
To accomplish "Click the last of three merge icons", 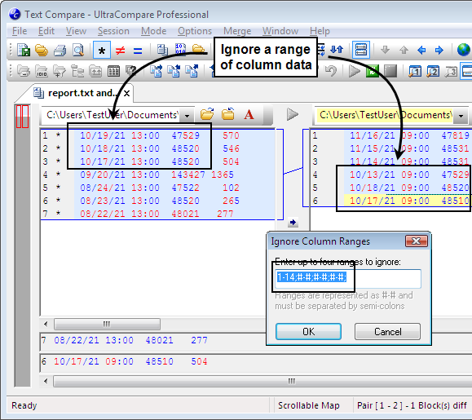I will 192,71.
